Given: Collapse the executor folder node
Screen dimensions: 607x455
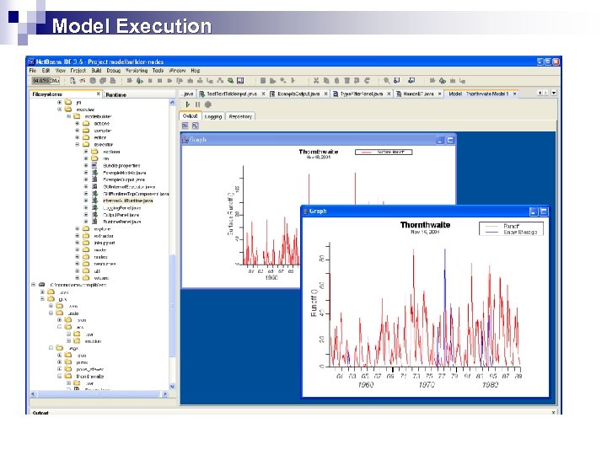Looking at the screenshot, I should pos(77,144).
